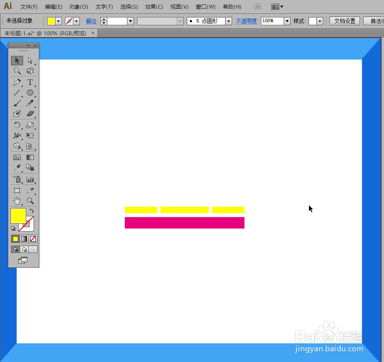The image size is (384, 362).
Task: Open the 对象(O) menu
Action: pyautogui.click(x=79, y=7)
